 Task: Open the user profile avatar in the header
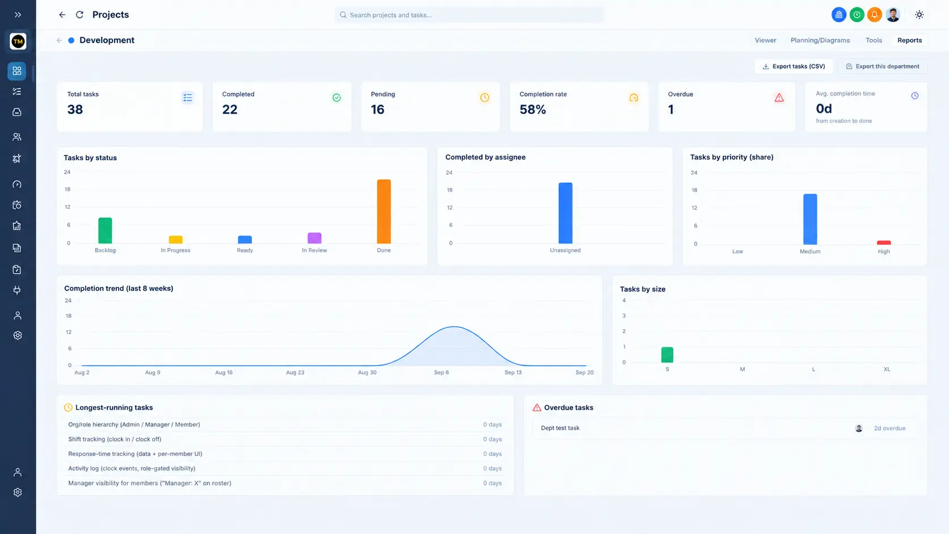(x=893, y=15)
